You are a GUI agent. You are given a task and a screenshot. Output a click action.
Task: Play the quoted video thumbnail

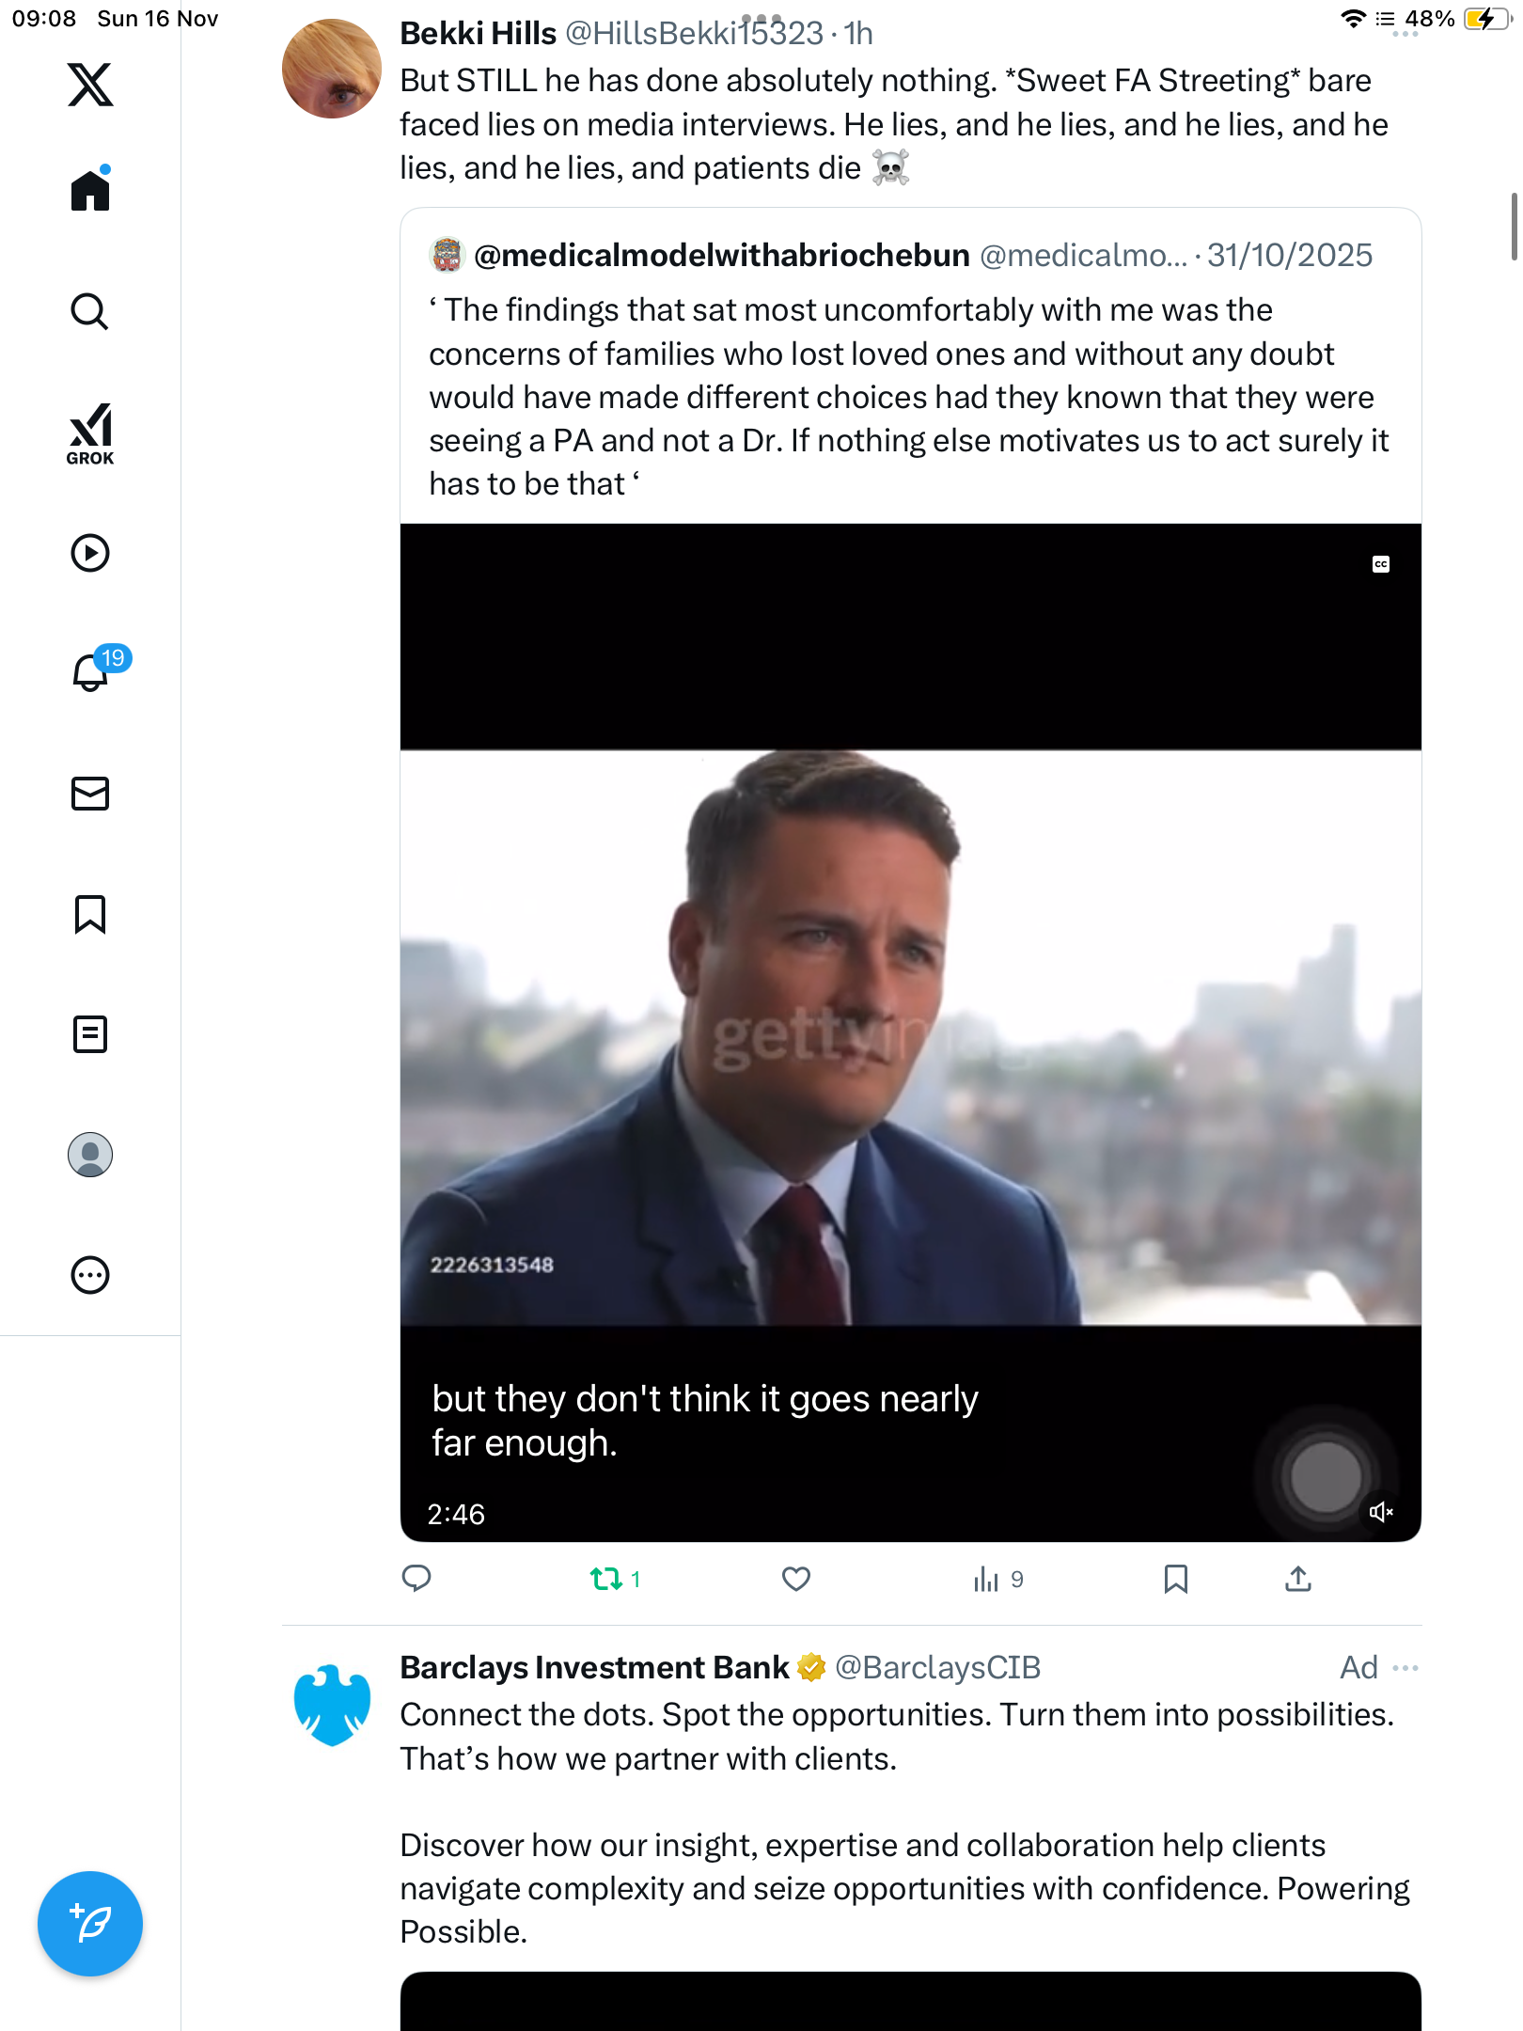click(x=910, y=1034)
